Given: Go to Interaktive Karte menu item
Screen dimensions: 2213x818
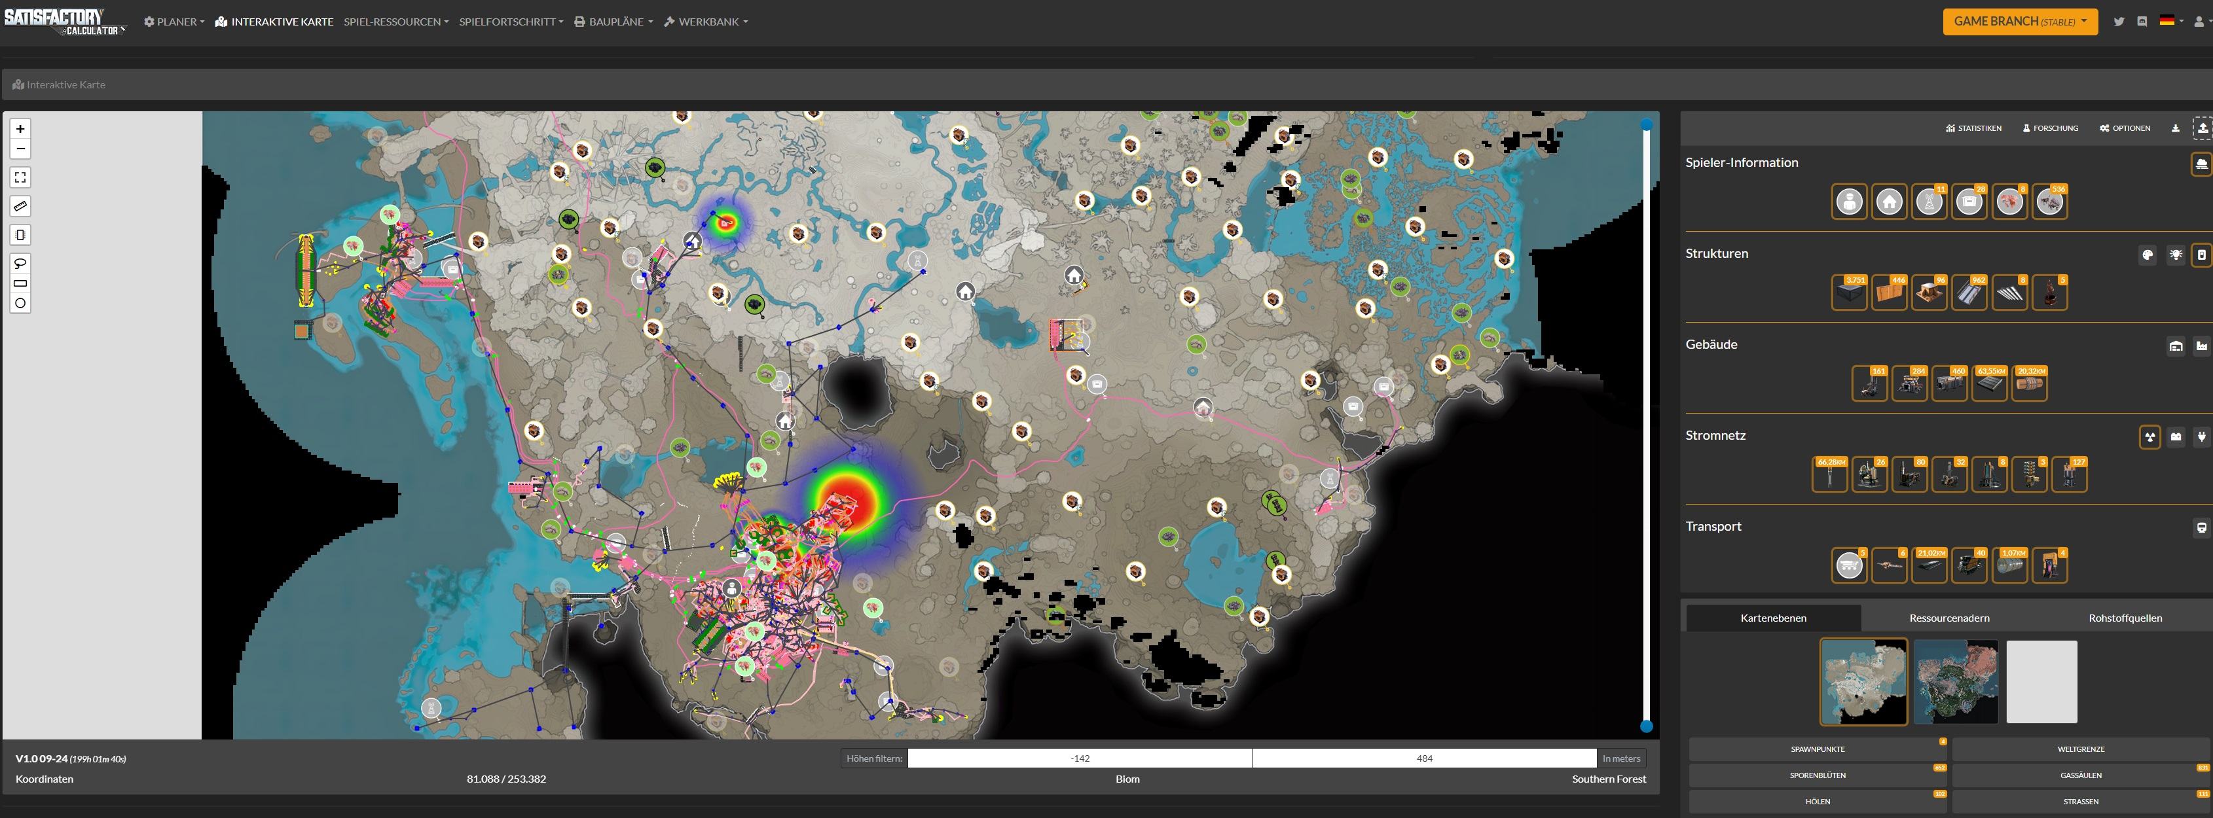Looking at the screenshot, I should (274, 22).
